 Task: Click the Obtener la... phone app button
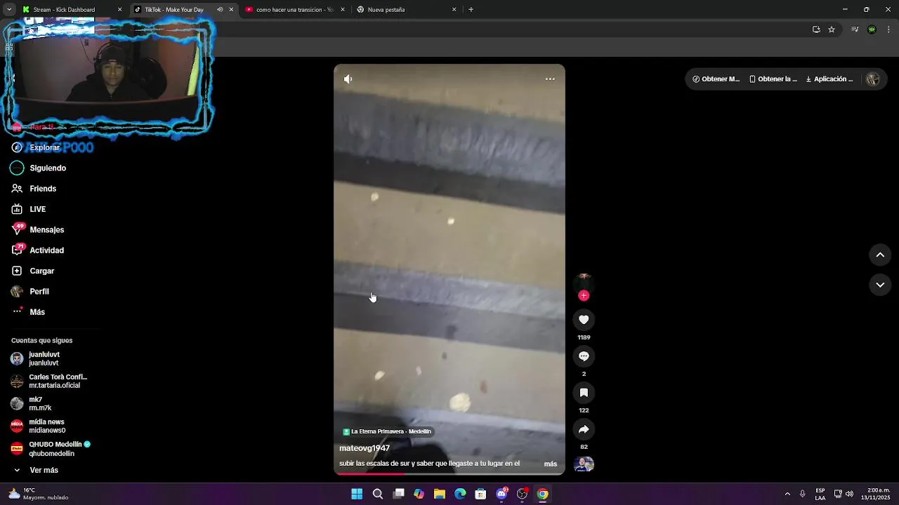click(x=773, y=79)
